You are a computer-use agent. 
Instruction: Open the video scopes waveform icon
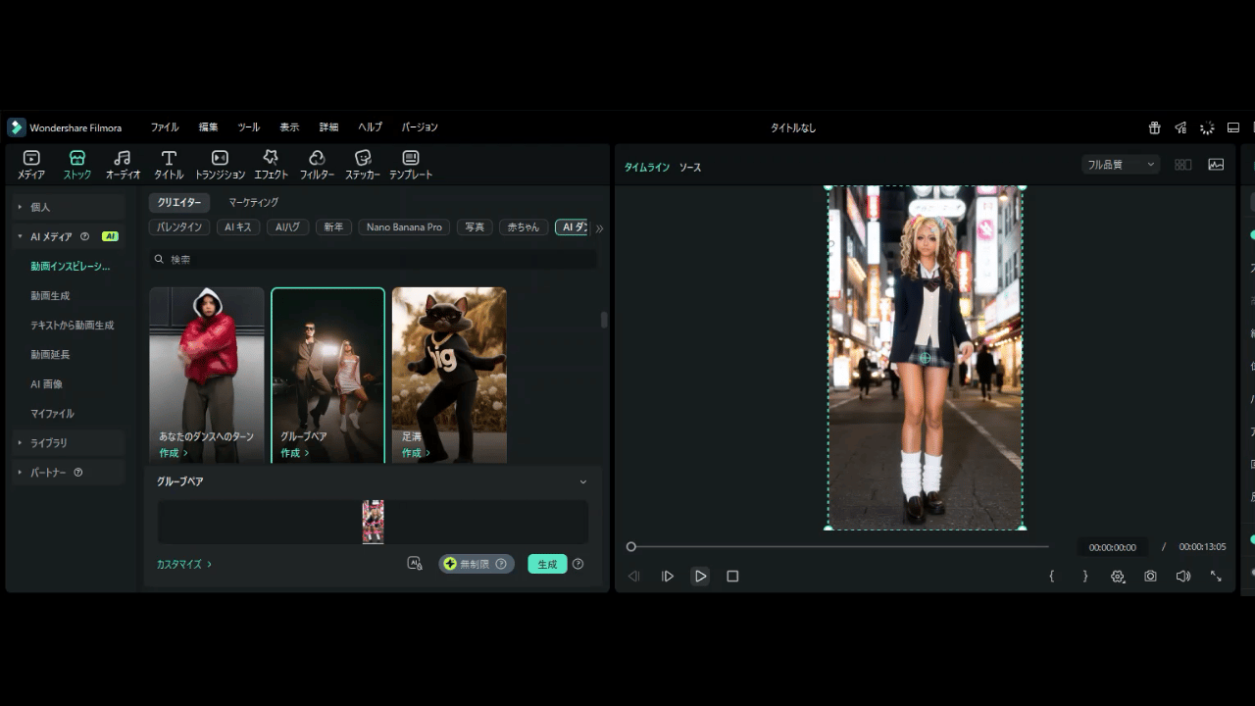click(x=1216, y=165)
